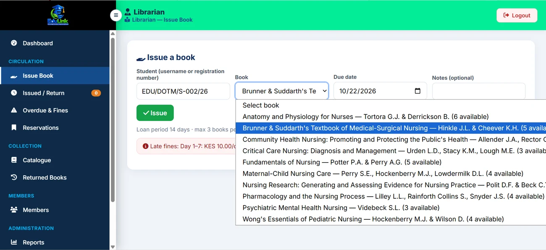
Task: Click the hand icon next to Issue a book heading
Action: point(141,58)
